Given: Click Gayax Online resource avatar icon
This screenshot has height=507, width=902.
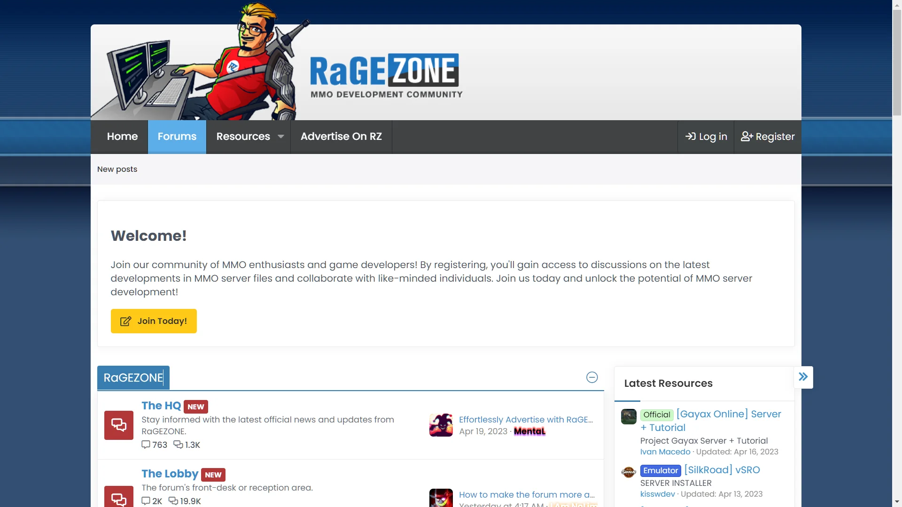Looking at the screenshot, I should pos(629,416).
